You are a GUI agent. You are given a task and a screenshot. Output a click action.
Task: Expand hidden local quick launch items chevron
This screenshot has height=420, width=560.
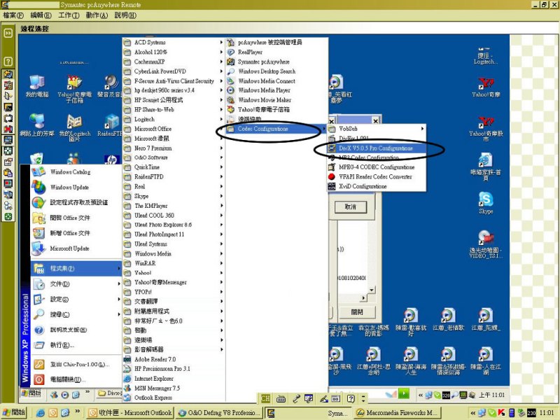click(x=77, y=412)
